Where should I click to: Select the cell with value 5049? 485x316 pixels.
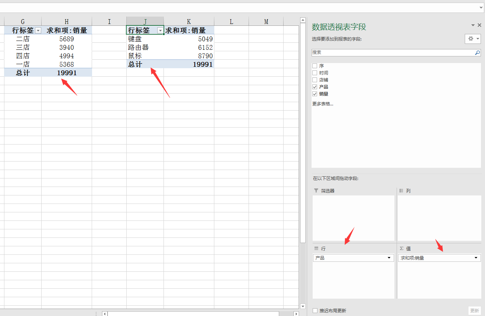click(189, 39)
